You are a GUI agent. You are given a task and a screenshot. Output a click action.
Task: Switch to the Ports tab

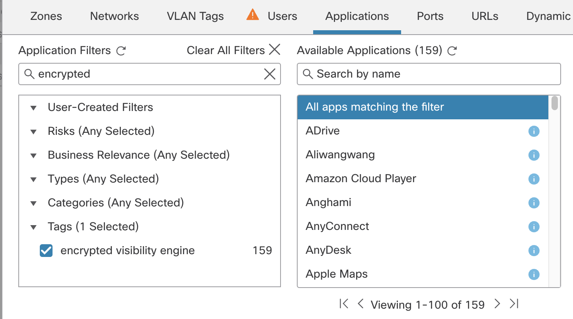[430, 16]
